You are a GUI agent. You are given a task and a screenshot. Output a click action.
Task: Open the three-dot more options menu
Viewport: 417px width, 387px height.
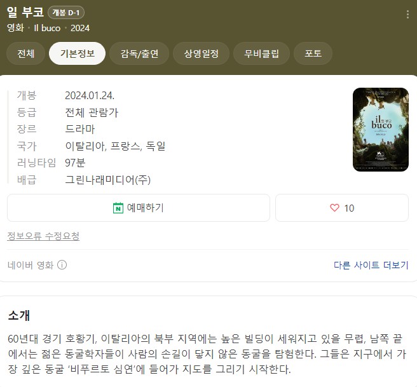coord(407,15)
